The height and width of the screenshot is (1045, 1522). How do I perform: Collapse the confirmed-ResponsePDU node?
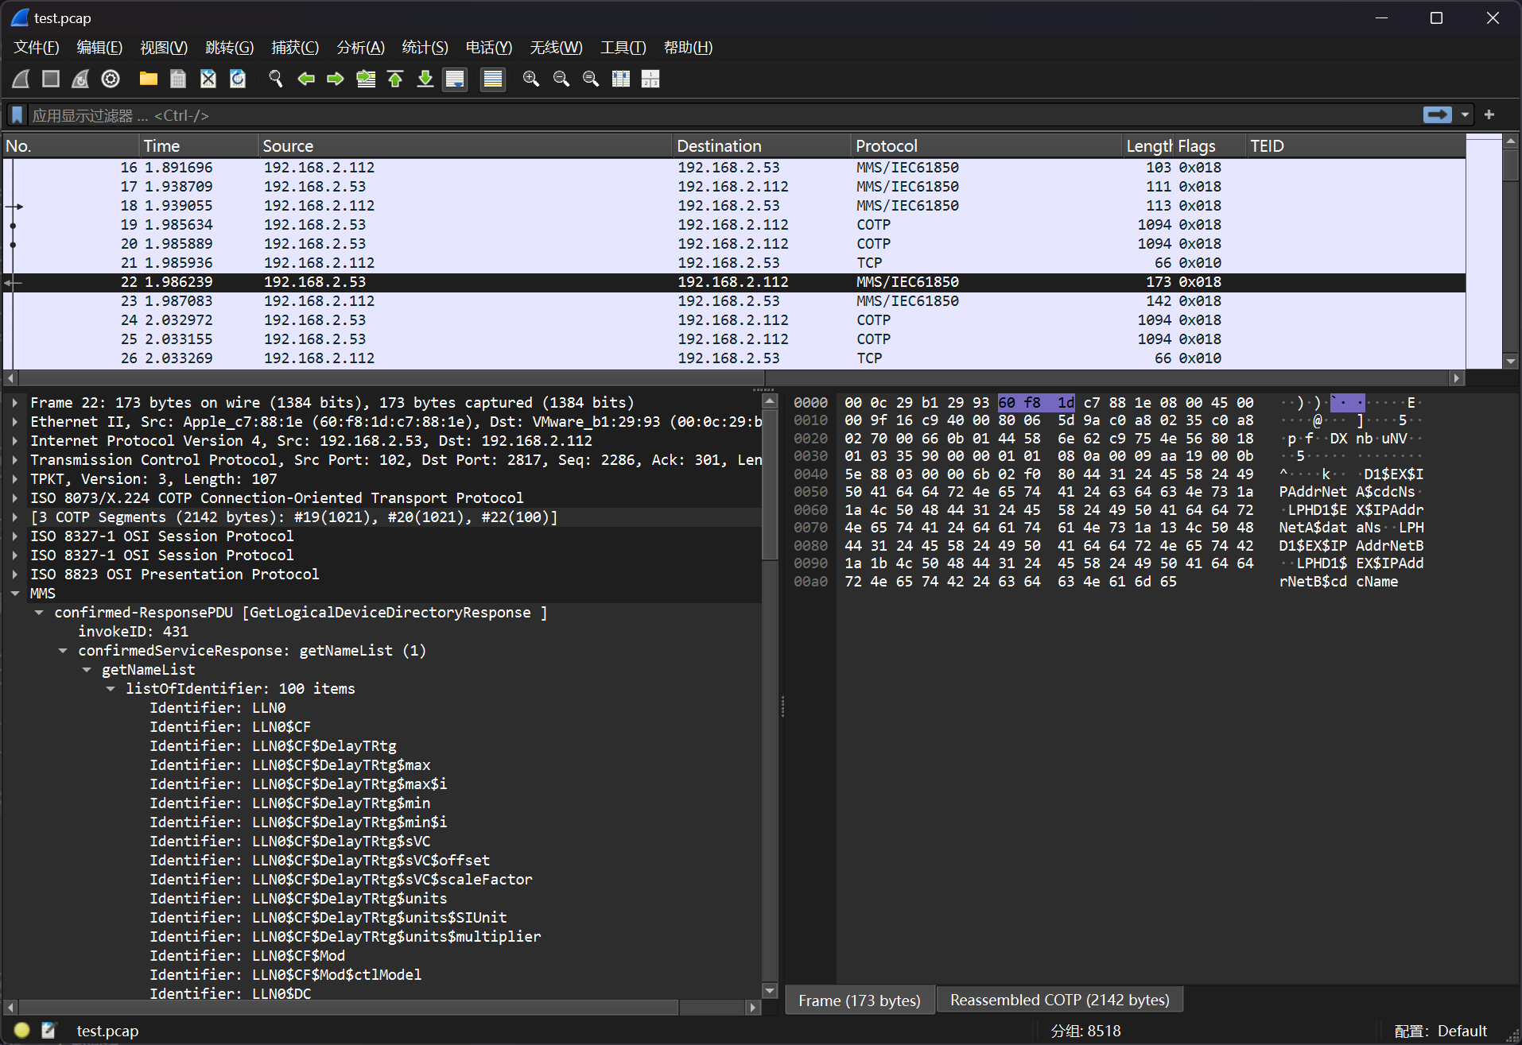(39, 613)
